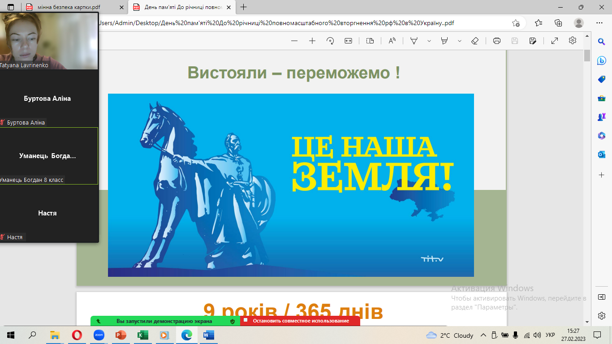The image size is (612, 344).
Task: Zoom out the PDF with minus icon
Action: pyautogui.click(x=294, y=41)
